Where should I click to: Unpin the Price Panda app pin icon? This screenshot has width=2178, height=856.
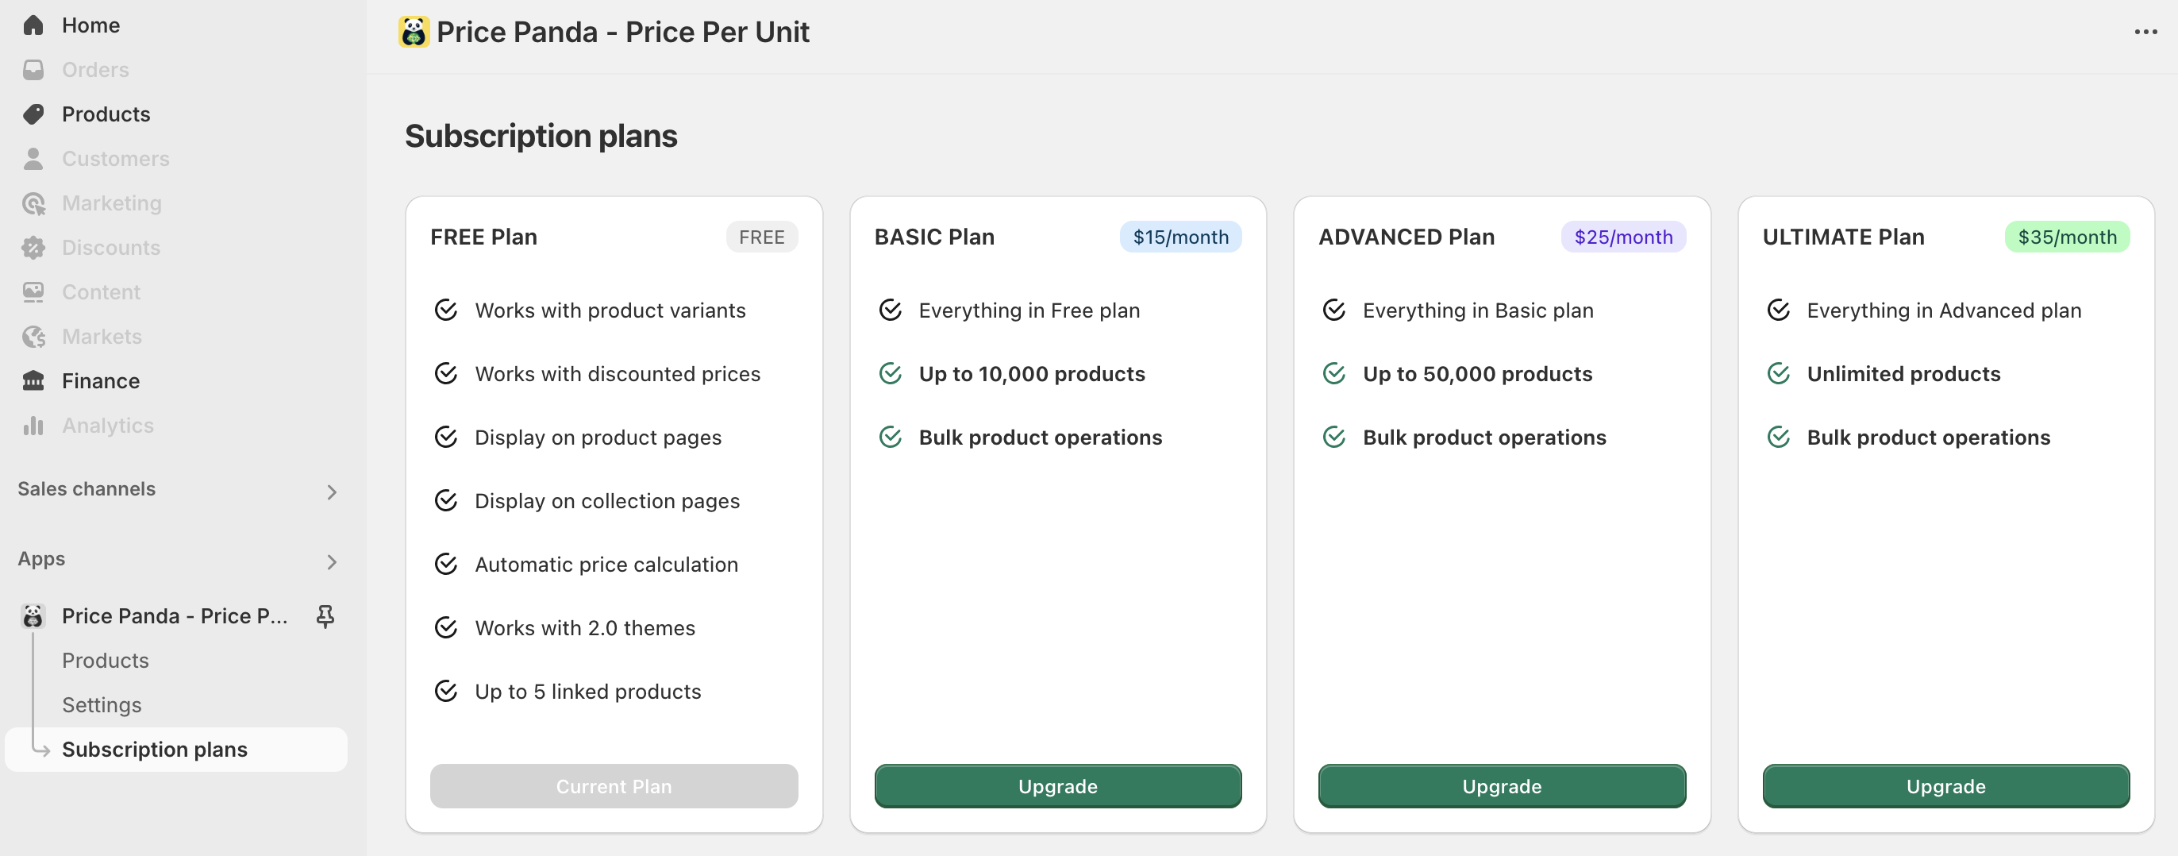(x=325, y=615)
